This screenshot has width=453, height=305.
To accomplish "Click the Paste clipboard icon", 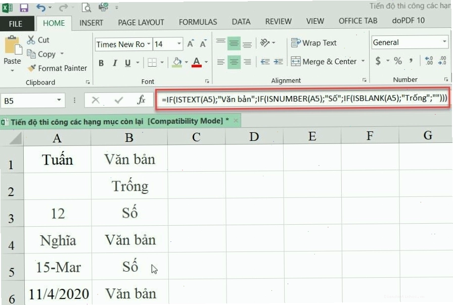I will 13,45.
